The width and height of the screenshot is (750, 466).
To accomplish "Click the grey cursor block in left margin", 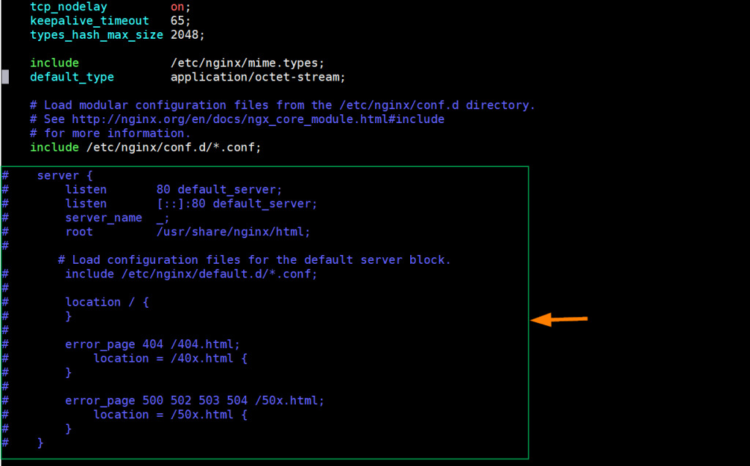I will (x=5, y=77).
